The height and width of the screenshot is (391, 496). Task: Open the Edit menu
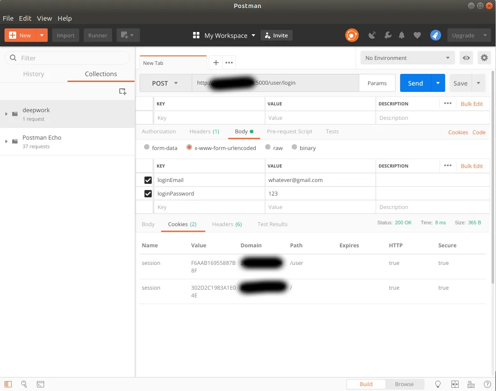click(25, 18)
